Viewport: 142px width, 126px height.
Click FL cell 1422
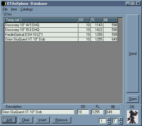click(97, 30)
